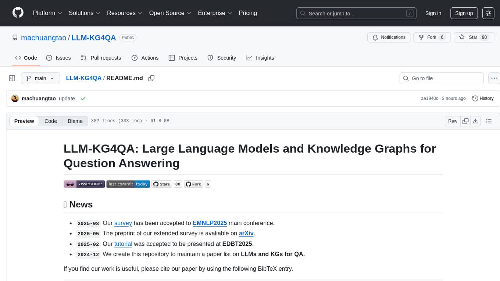Switch to Blame view

(x=75, y=121)
